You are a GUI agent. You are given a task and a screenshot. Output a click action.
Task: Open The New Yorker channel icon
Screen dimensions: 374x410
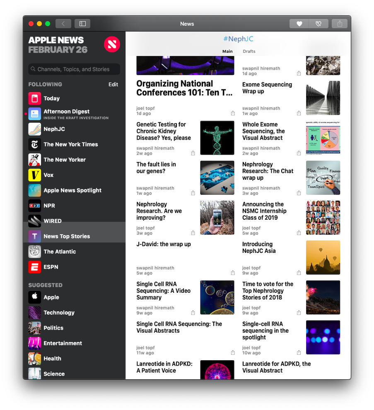click(35, 160)
